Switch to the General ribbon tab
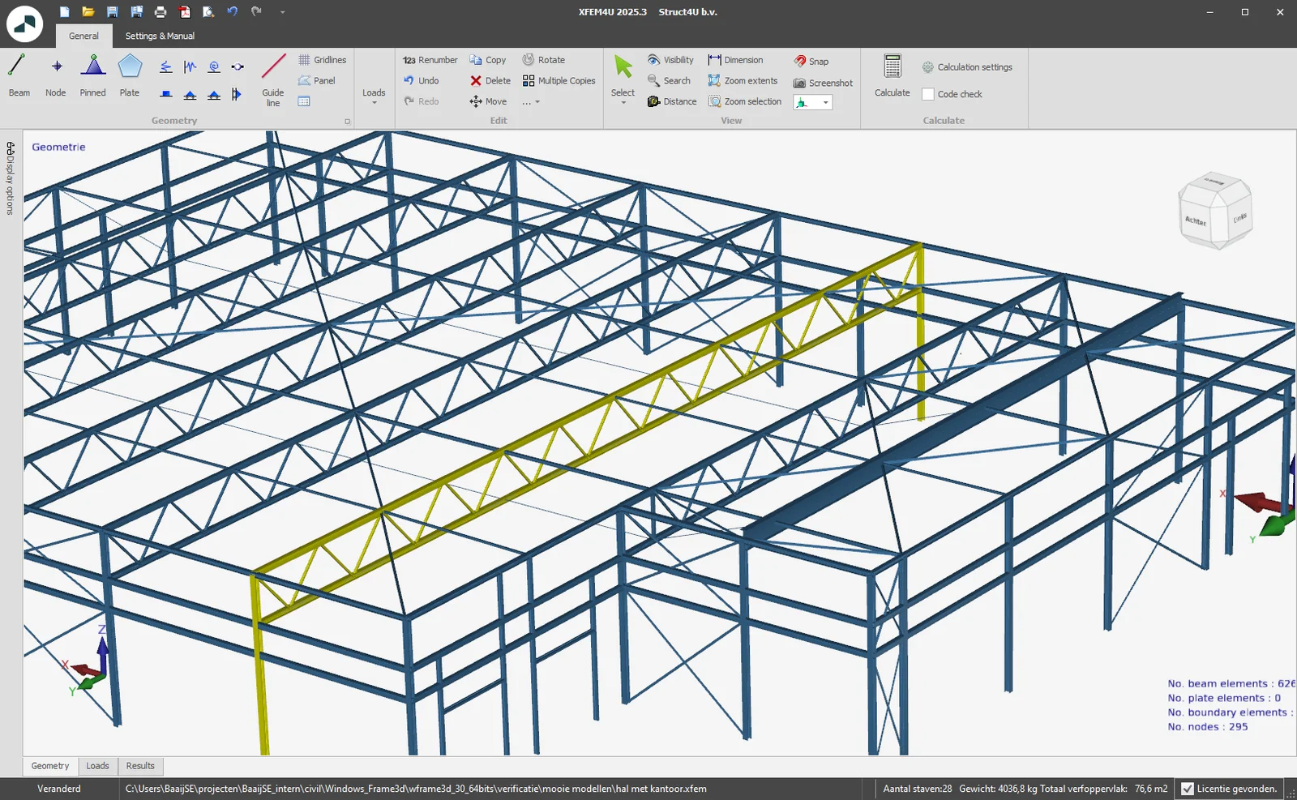 click(83, 36)
